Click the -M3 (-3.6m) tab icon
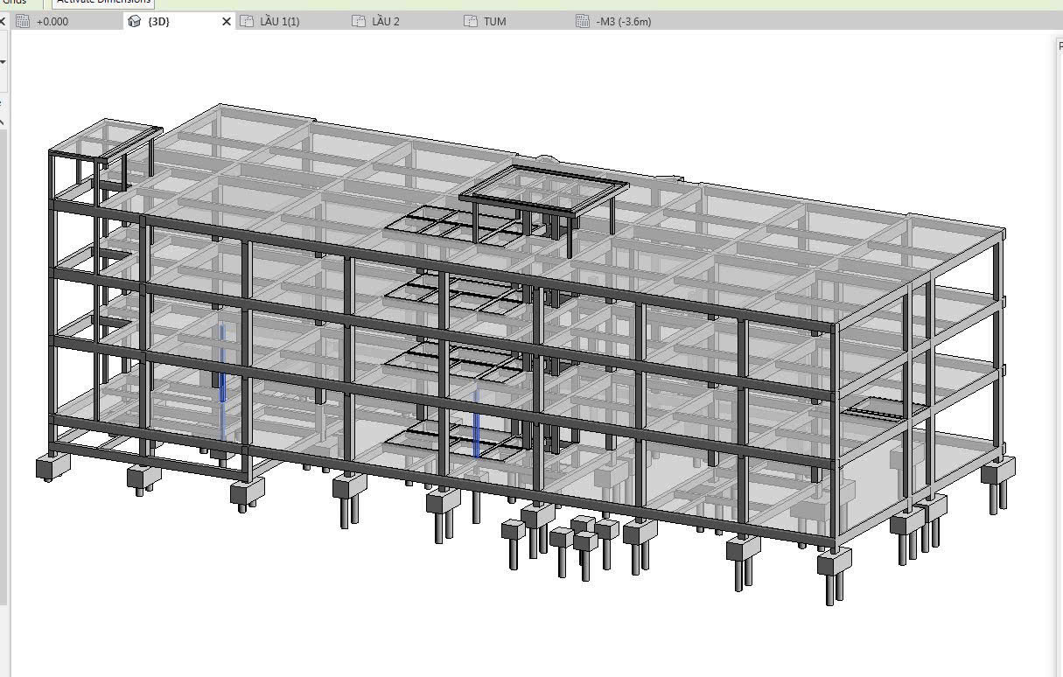The width and height of the screenshot is (1063, 677). (x=583, y=22)
